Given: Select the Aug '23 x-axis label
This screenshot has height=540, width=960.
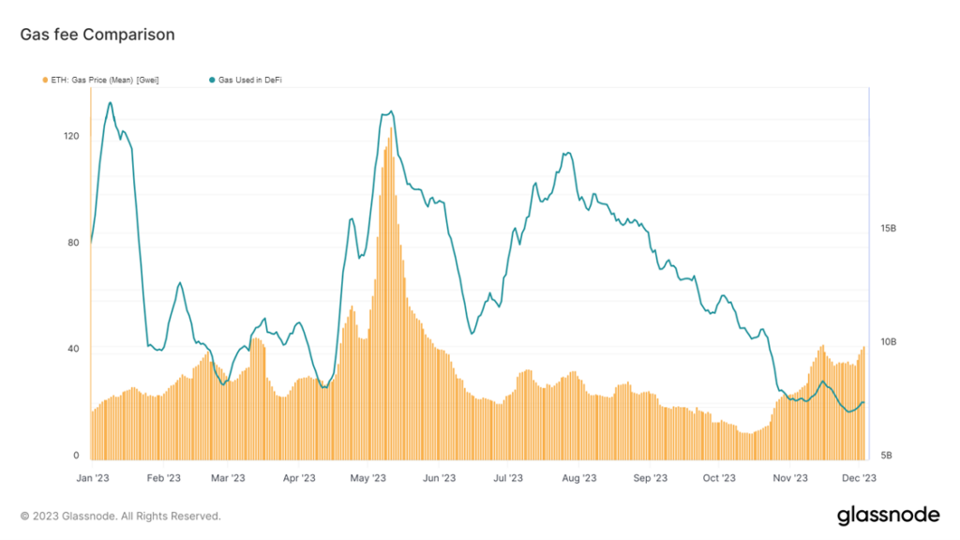Looking at the screenshot, I should point(578,477).
